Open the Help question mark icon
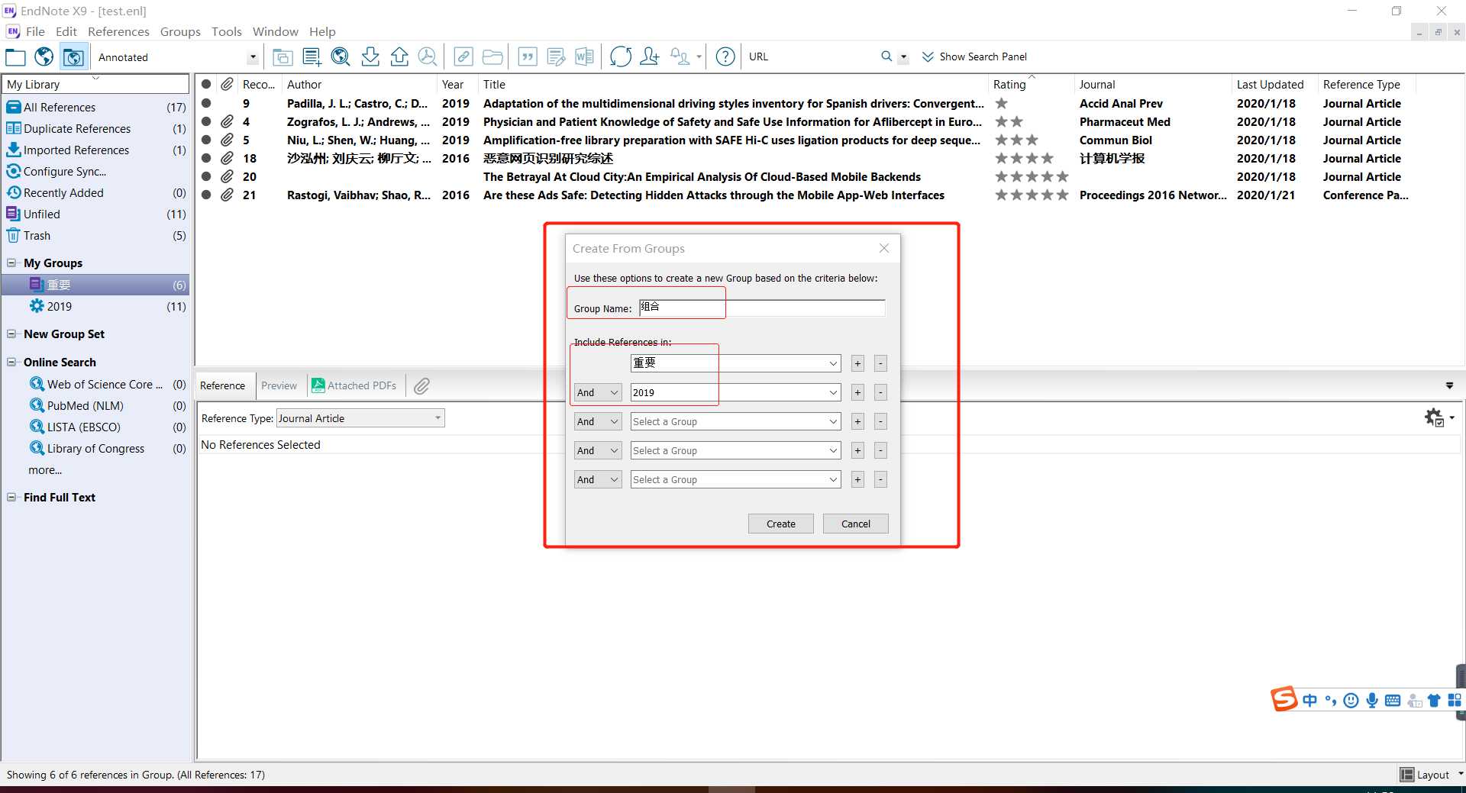 (x=725, y=56)
